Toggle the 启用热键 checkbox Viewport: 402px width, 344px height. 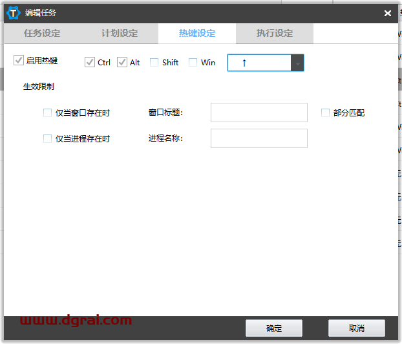pos(19,60)
